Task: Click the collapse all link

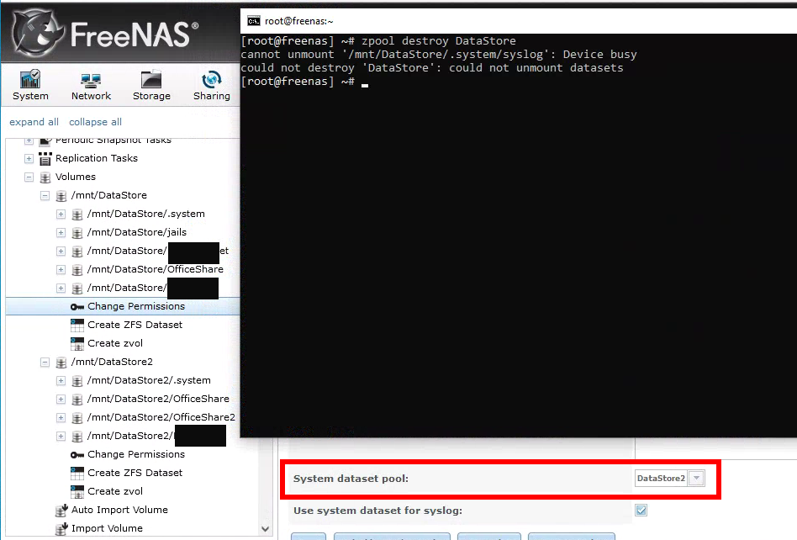Action: coord(95,122)
